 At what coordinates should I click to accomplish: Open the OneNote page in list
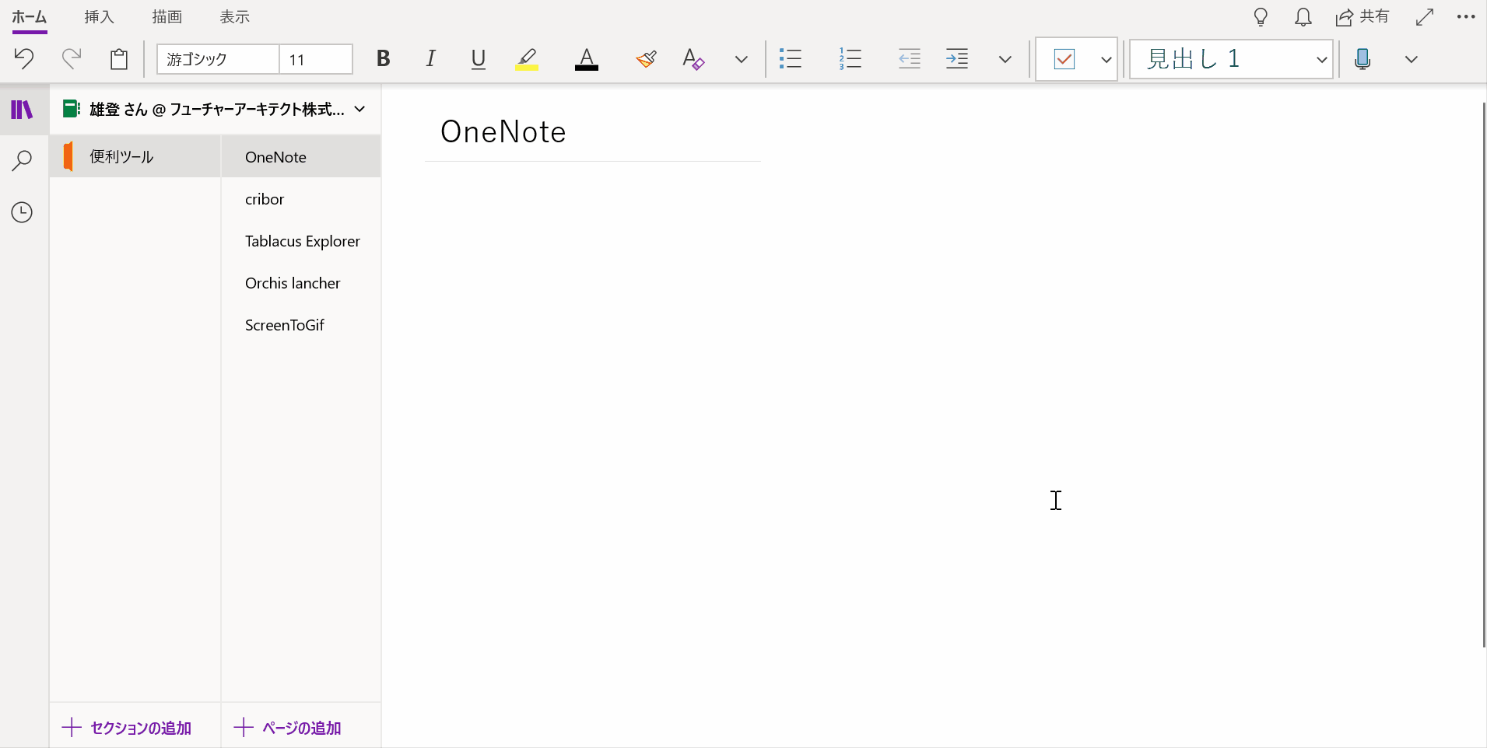(x=301, y=157)
